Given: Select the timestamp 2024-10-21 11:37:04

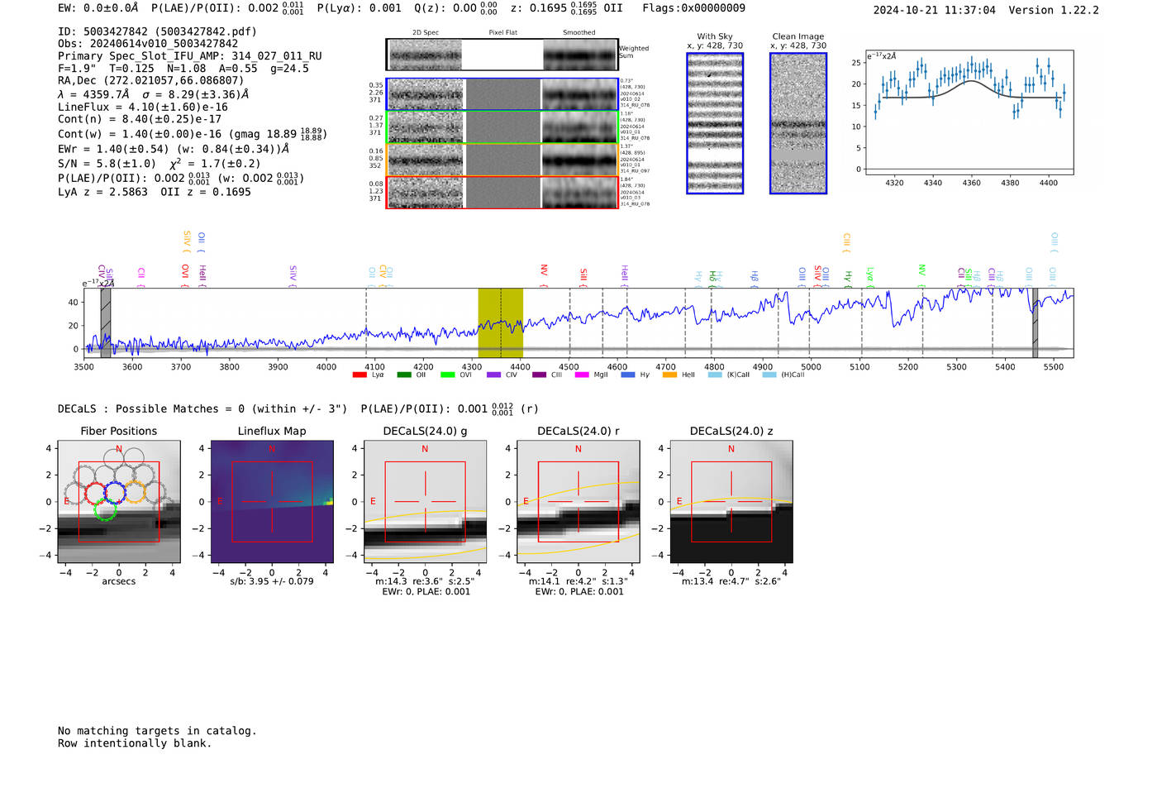Looking at the screenshot, I should [935, 10].
